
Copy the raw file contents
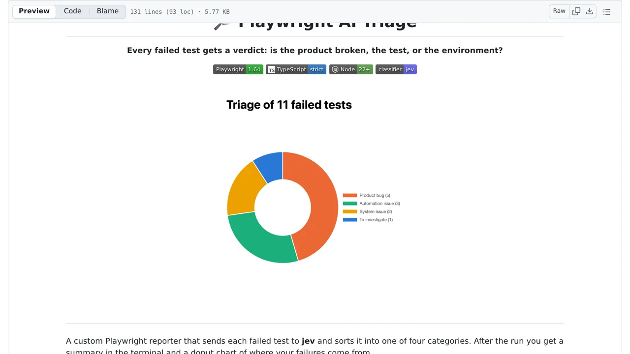pyautogui.click(x=576, y=11)
